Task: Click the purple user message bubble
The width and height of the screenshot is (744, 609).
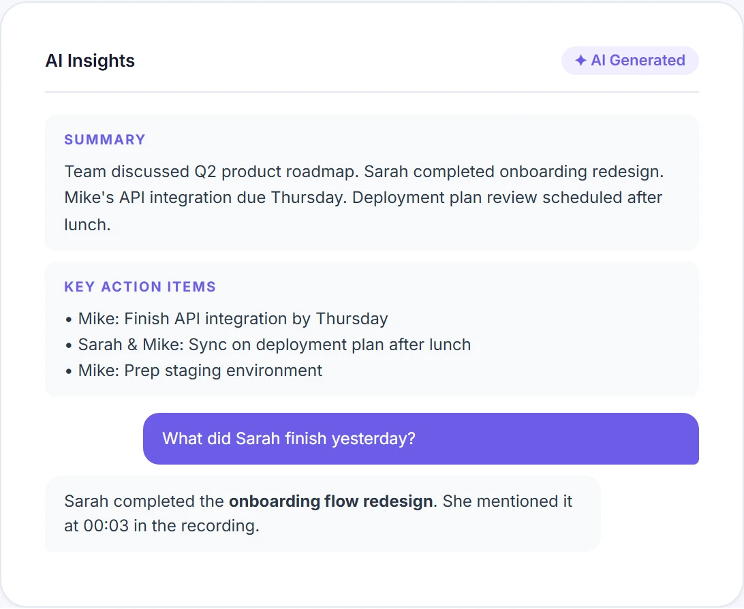Action: tap(420, 439)
